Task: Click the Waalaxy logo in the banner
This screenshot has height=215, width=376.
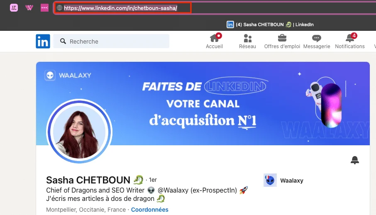Action: point(68,76)
